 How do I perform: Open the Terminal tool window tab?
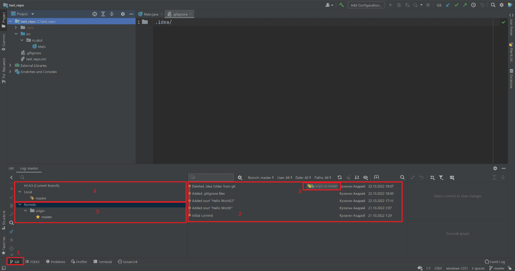(103, 262)
